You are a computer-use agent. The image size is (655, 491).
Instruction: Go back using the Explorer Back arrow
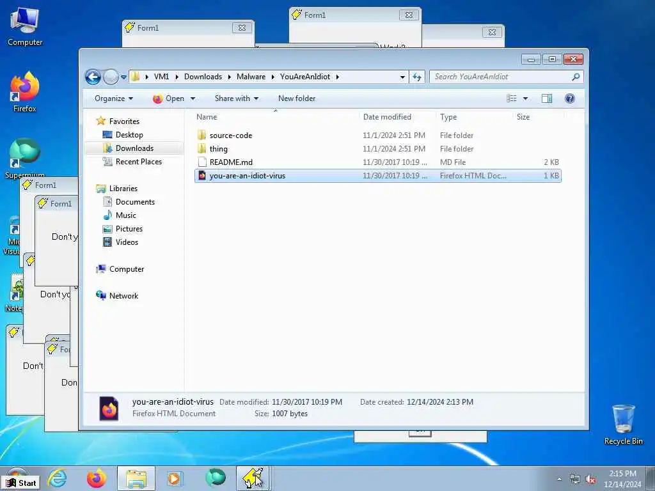click(x=93, y=77)
